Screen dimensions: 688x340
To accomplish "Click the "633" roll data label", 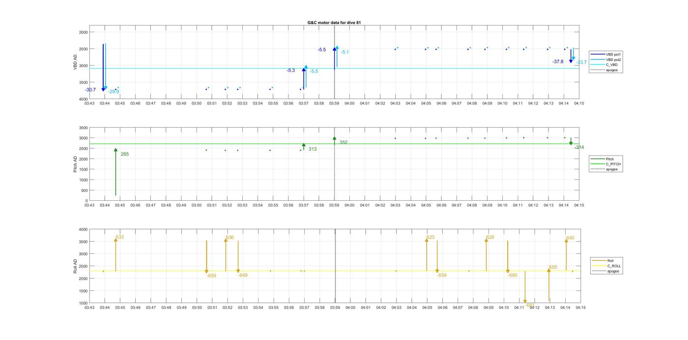I will point(119,237).
